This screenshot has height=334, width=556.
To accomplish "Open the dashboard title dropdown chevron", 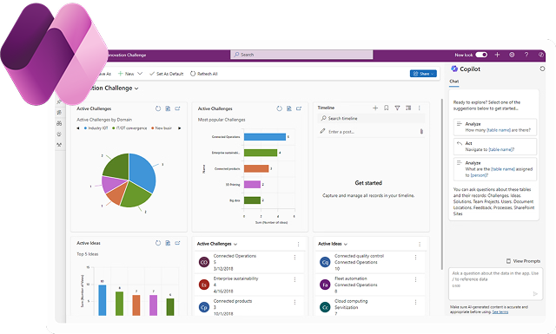I will 137,88.
